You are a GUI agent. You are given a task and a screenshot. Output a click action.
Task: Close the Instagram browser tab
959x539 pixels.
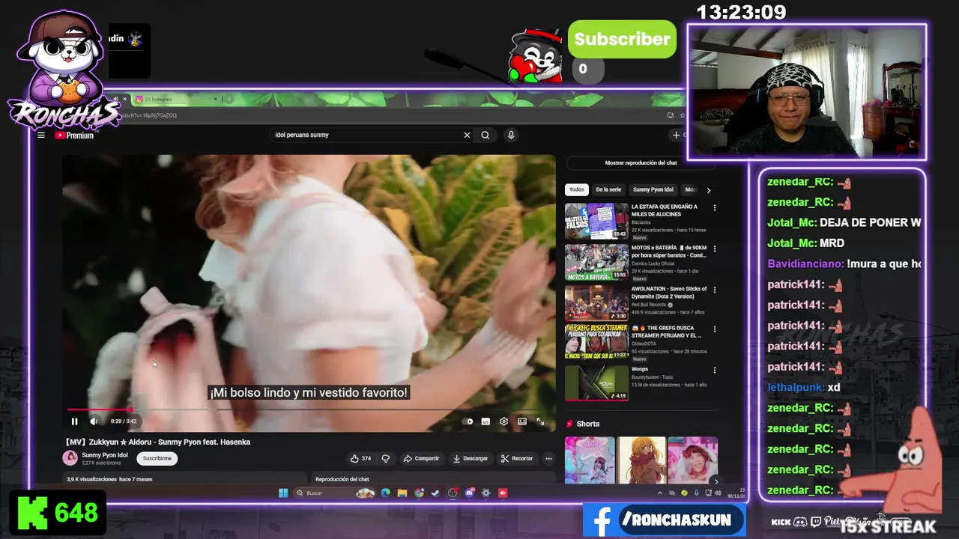(x=215, y=99)
